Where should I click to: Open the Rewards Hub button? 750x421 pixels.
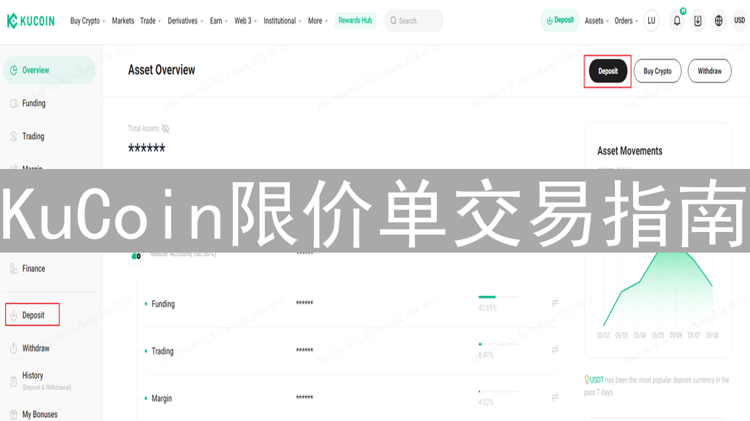coord(355,21)
